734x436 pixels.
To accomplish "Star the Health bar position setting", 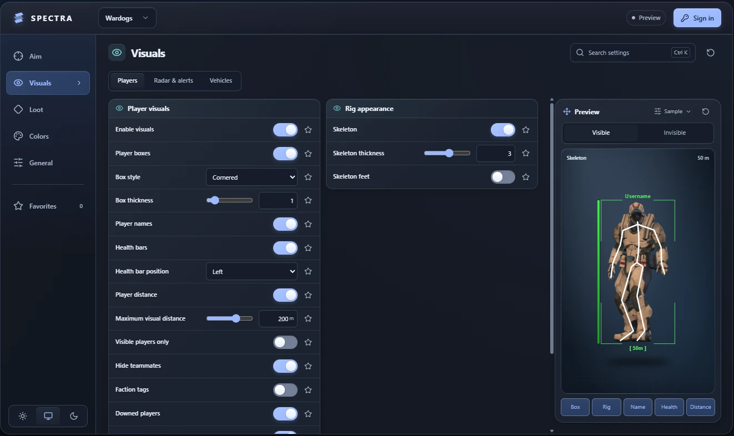I will tap(308, 272).
